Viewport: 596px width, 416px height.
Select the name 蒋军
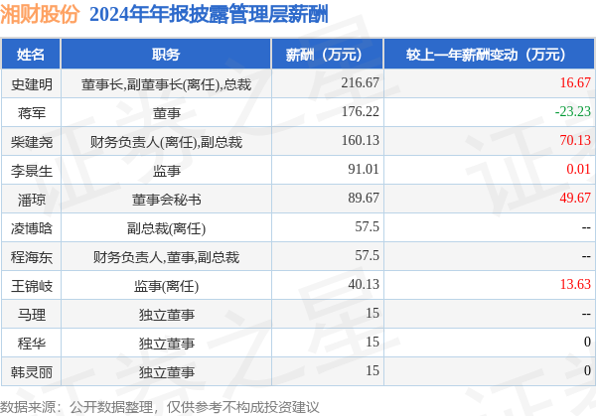(32, 113)
